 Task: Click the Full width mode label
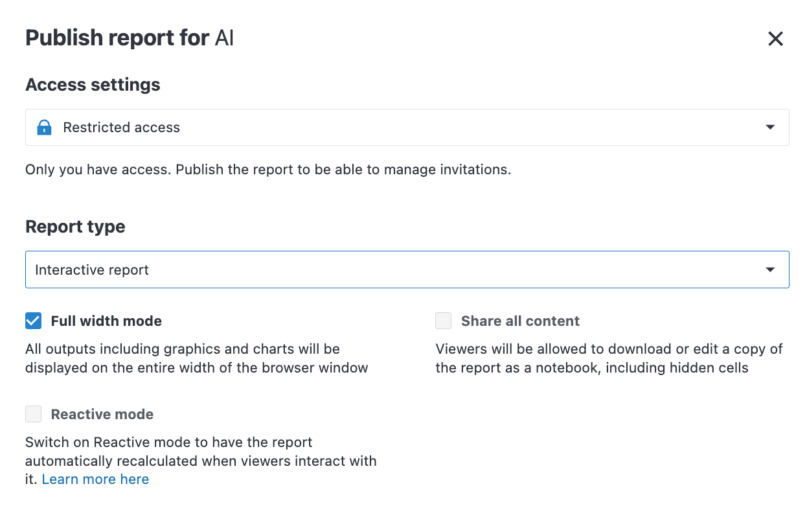click(x=106, y=321)
